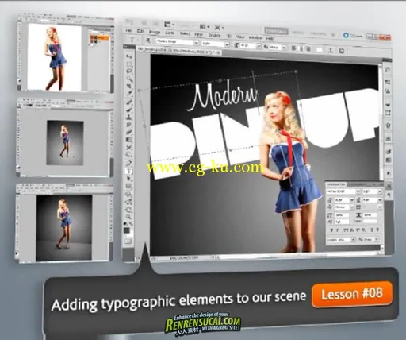Click the Create Warped Text icon
Screen dimensions: 406x340
331,50
